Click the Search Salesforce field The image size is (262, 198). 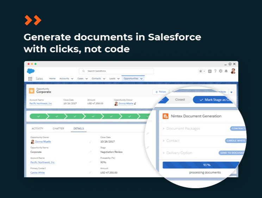pyautogui.click(x=116, y=71)
